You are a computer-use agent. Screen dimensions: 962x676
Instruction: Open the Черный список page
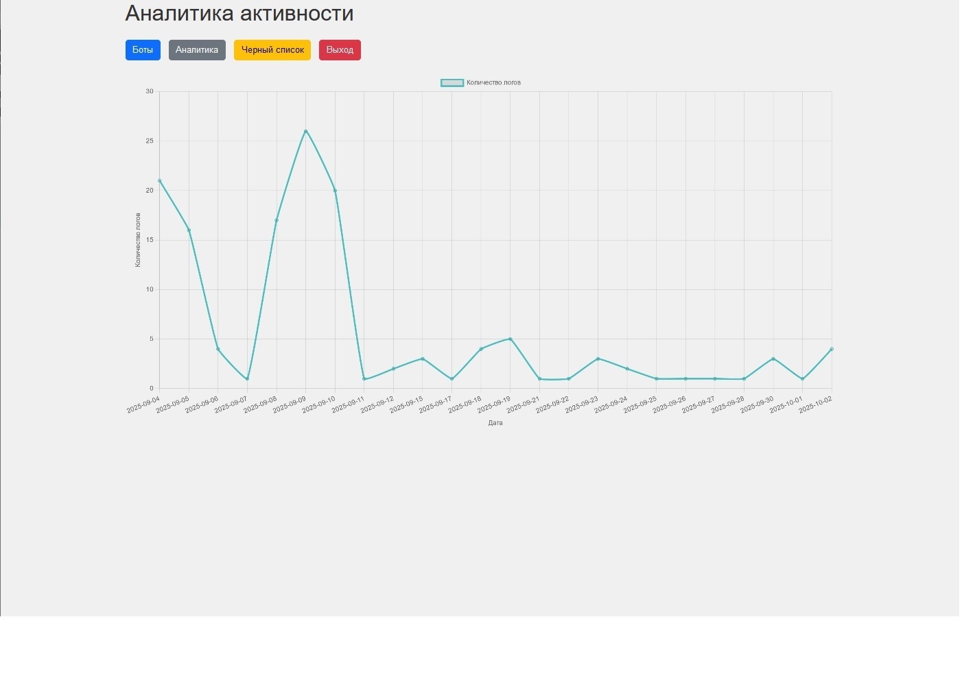(272, 50)
